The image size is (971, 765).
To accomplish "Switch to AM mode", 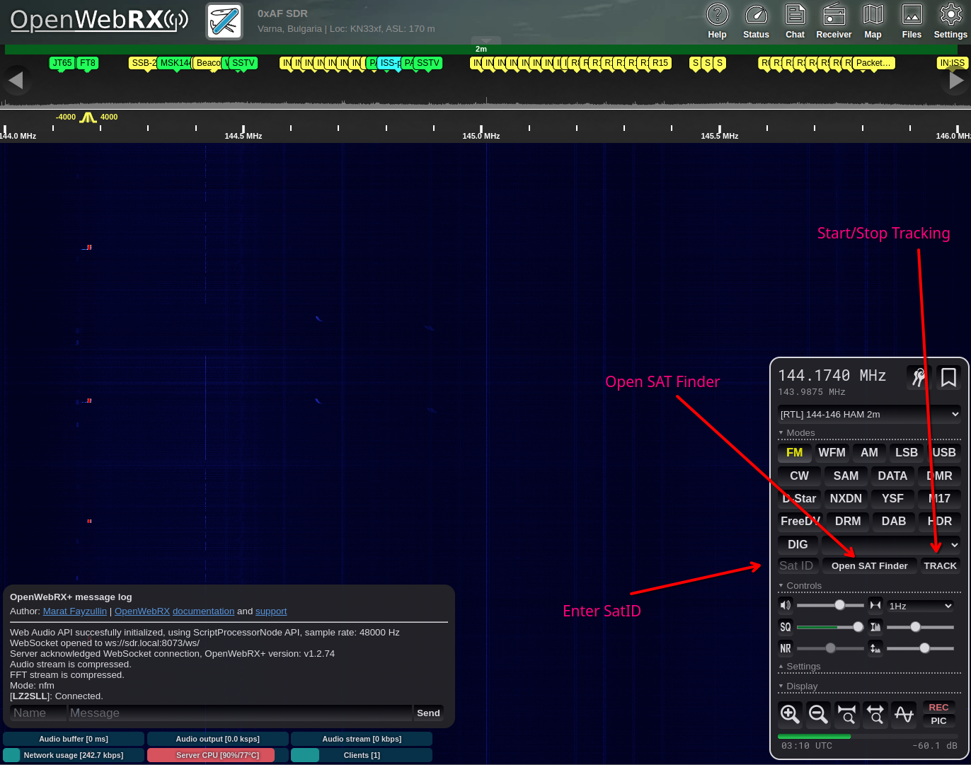I will [869, 453].
